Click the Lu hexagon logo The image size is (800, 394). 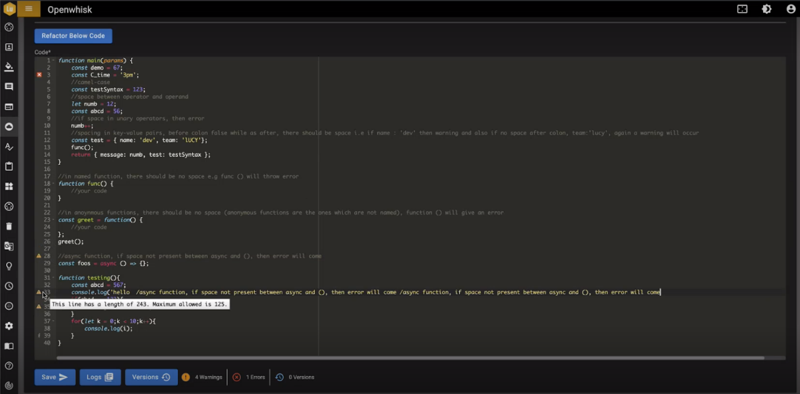click(x=9, y=9)
